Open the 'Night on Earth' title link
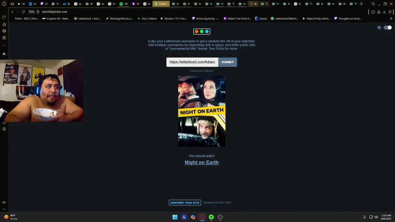The image size is (395, 222). tap(202, 162)
